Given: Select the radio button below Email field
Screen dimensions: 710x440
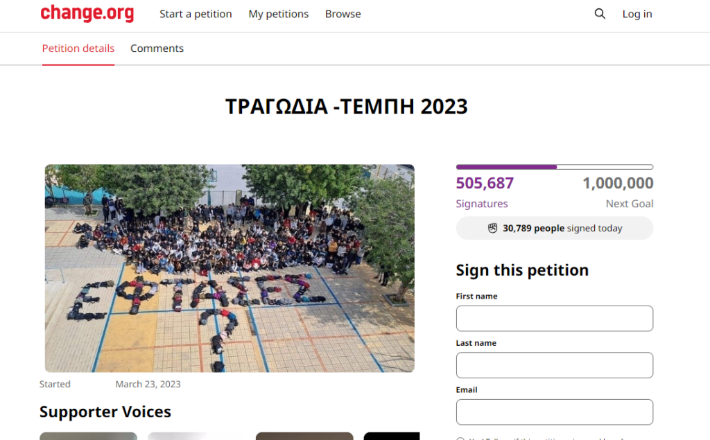Looking at the screenshot, I should 460,439.
